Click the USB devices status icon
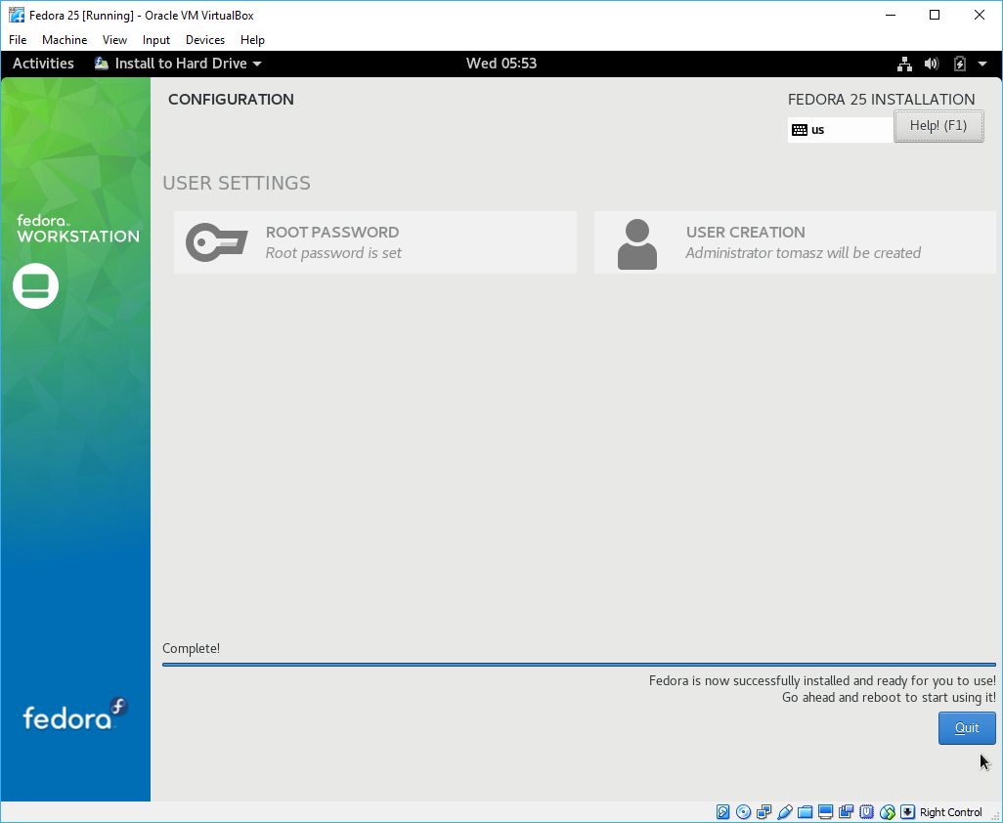This screenshot has width=1003, height=823. [x=784, y=812]
